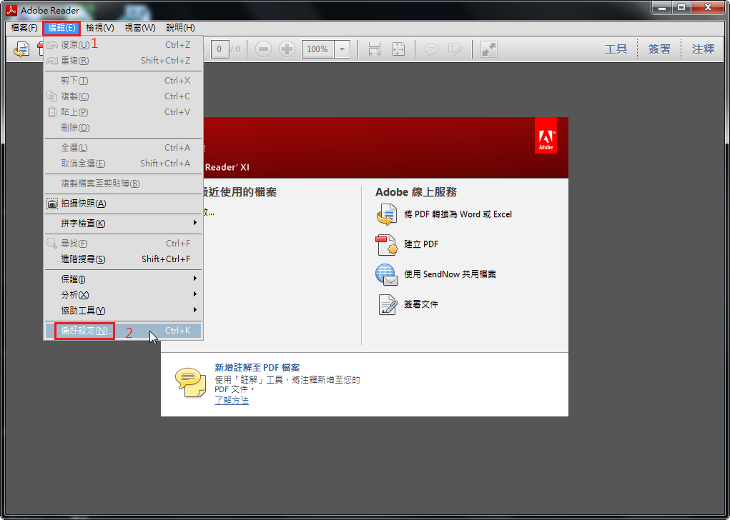
Task: Click the Adobe 線上服務 heading text
Action: click(416, 192)
